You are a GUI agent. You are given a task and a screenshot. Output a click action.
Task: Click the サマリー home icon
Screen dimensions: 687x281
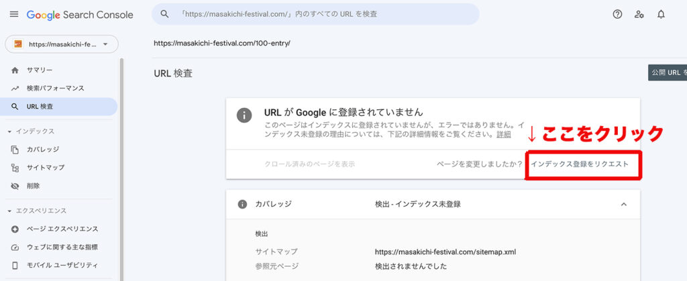point(15,70)
